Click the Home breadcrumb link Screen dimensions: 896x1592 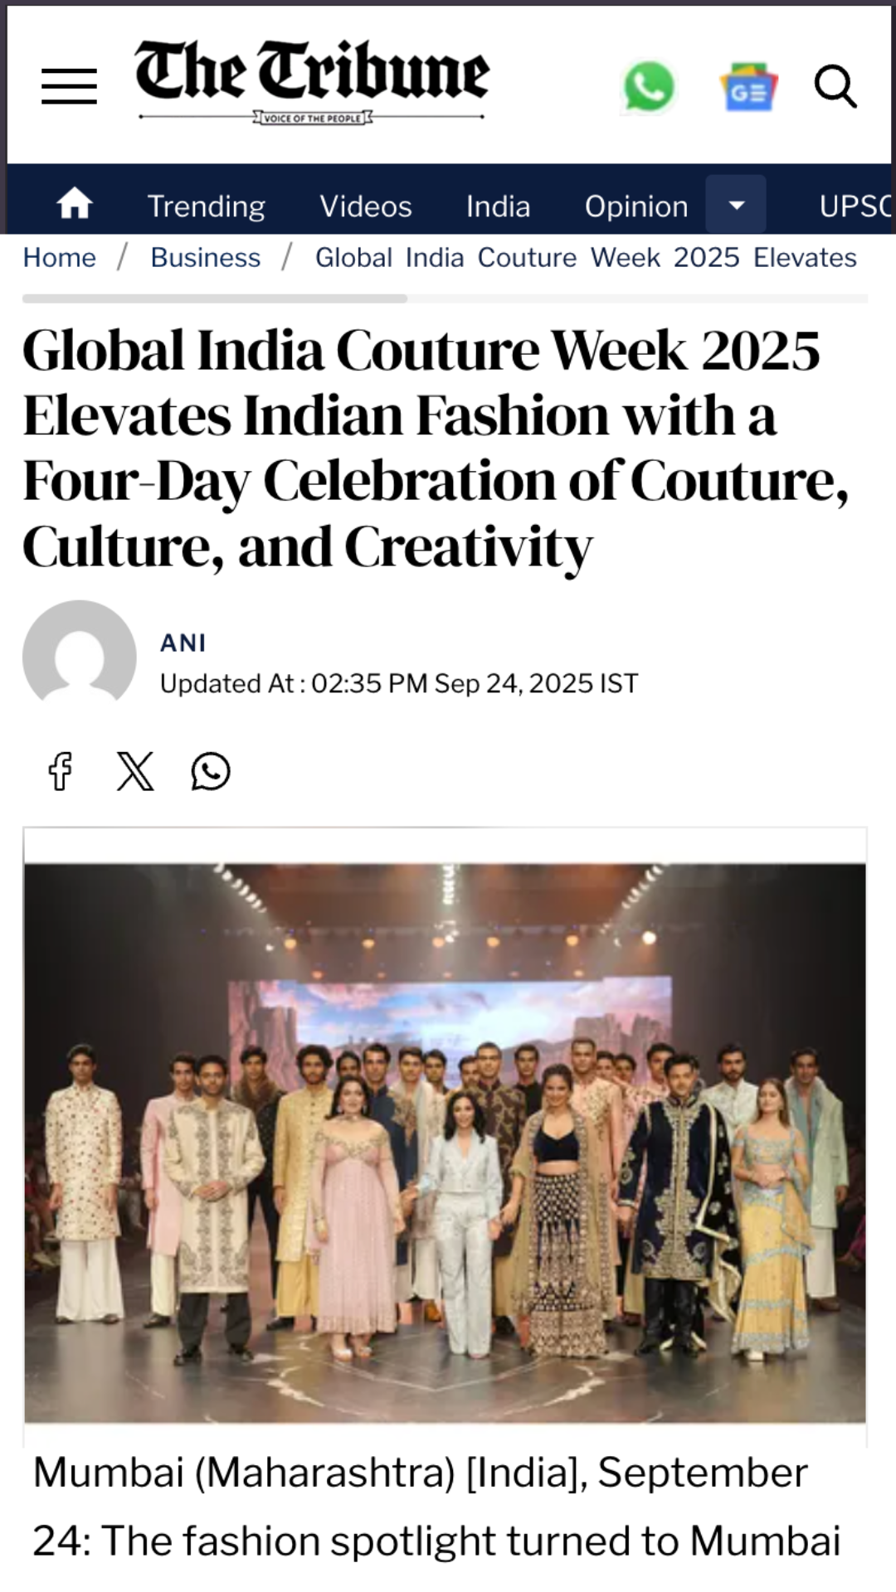click(59, 258)
